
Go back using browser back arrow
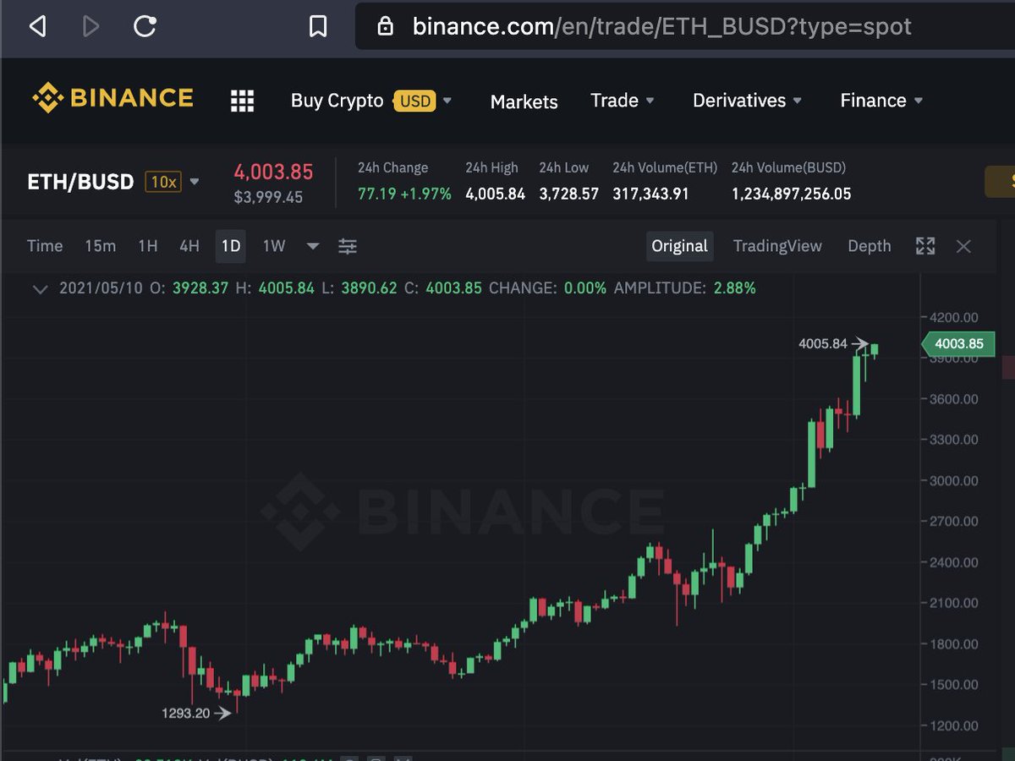pyautogui.click(x=37, y=26)
